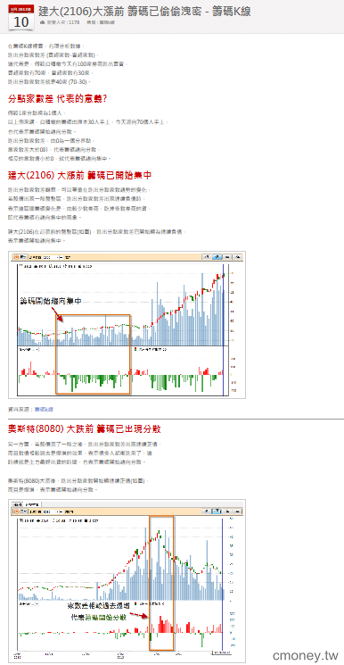Image resolution: width=344 pixels, height=665 pixels.
Task: Click the orange round icon in 奧斯特 chart toolbar
Action: pyautogui.click(x=17, y=511)
